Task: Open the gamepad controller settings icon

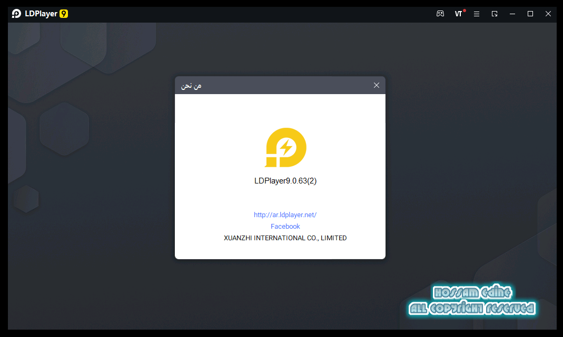Action: click(440, 14)
